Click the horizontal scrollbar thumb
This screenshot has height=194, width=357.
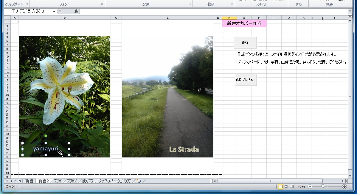tap(270, 181)
